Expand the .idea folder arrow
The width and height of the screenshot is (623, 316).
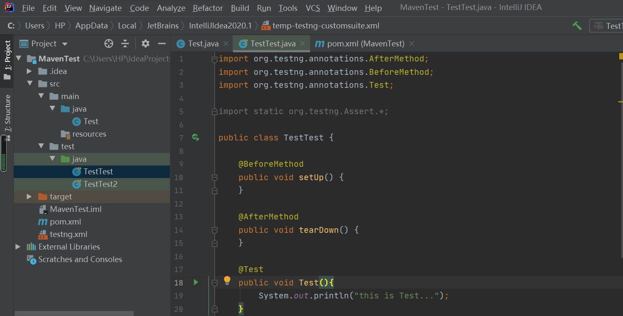pyautogui.click(x=29, y=71)
